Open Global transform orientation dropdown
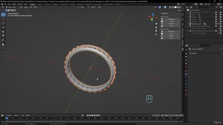This screenshot has height=125, width=223. pyautogui.click(x=82, y=7)
